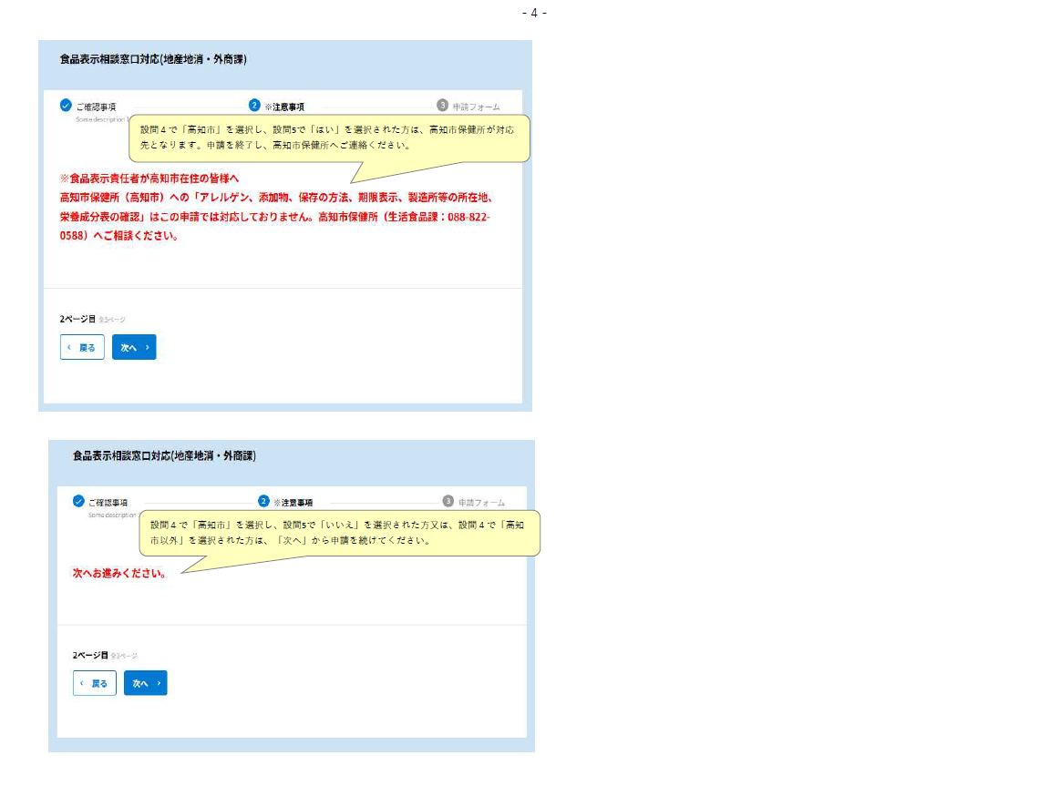The height and width of the screenshot is (796, 1050).
Task: Click the ご確認事項 checkmark icon in the upper form
Action: (x=66, y=106)
